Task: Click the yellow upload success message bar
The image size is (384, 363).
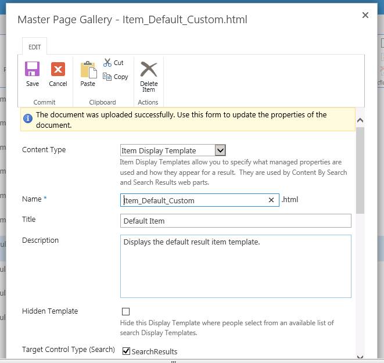Action: (192, 120)
